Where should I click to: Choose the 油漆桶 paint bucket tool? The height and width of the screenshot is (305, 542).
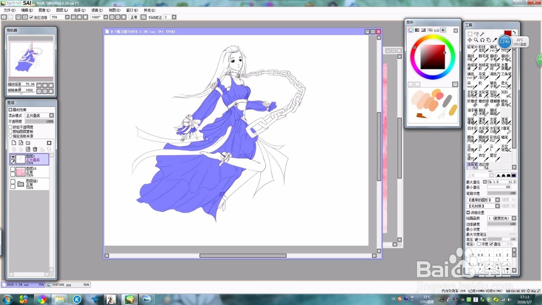(x=472, y=113)
